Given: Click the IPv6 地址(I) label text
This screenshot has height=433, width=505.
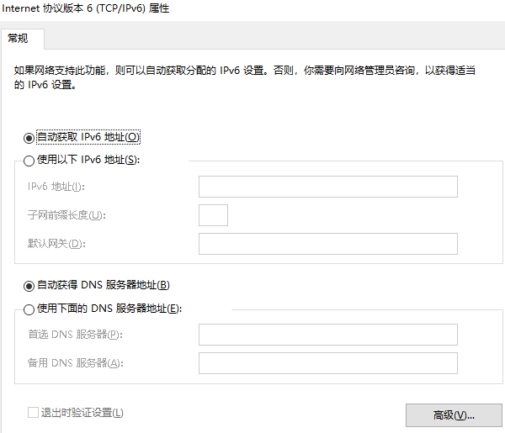Looking at the screenshot, I should 56,187.
